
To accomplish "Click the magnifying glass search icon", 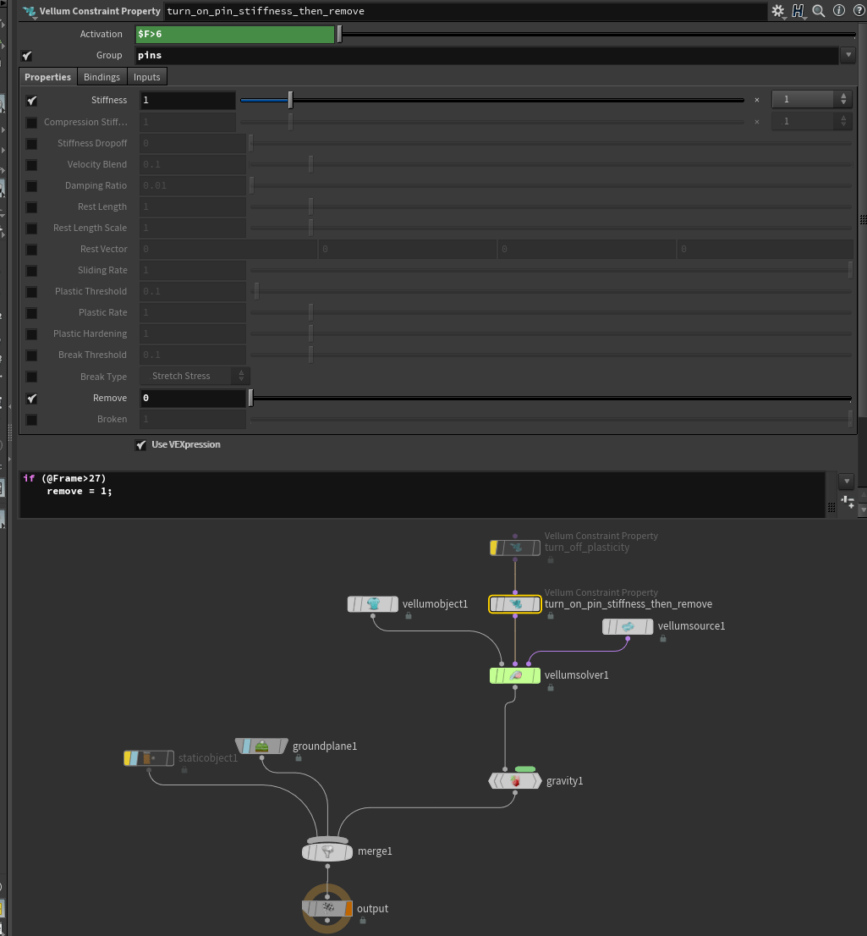I will tap(818, 11).
